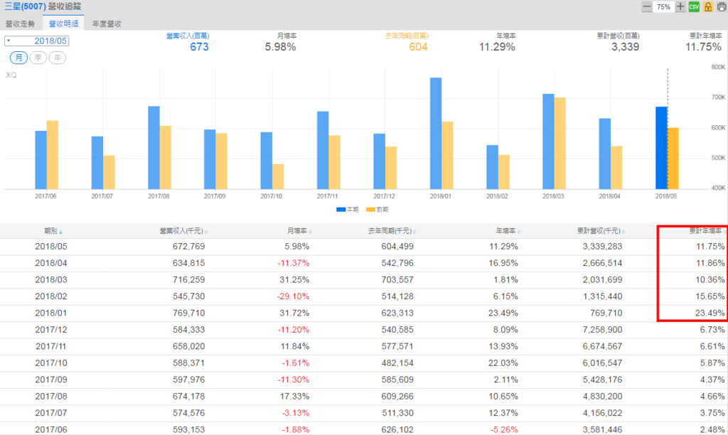Click cumulative revenue 3,339,283
The image size is (728, 435).
603,247
